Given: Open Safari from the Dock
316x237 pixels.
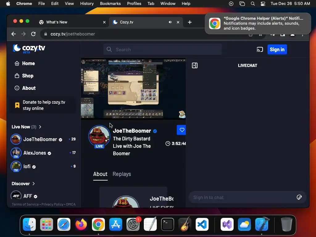Looking at the screenshot, I should [64, 224].
